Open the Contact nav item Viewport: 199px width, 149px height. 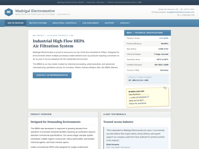(125, 23)
